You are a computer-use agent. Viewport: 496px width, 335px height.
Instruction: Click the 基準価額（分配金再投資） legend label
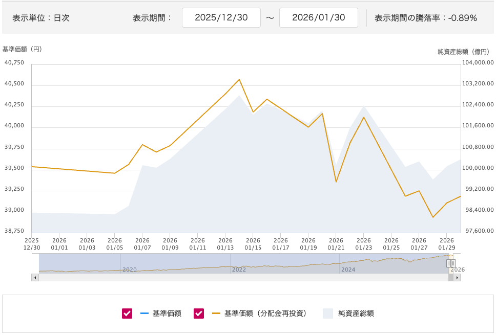(x=265, y=314)
